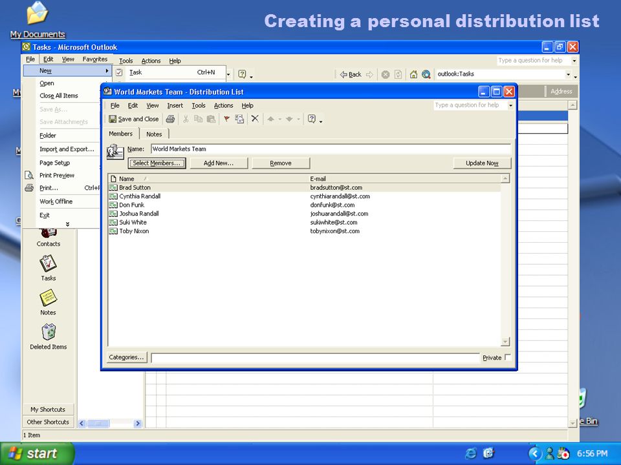Click the Save and Close toolbar button

(x=134, y=119)
